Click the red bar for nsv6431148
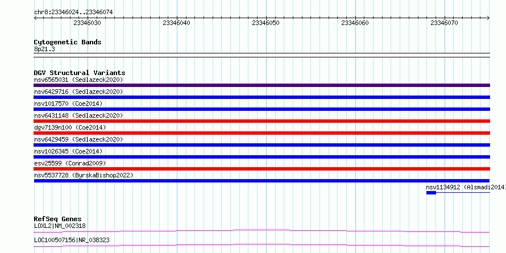Viewport: 506px width, 253px height. 262,121
